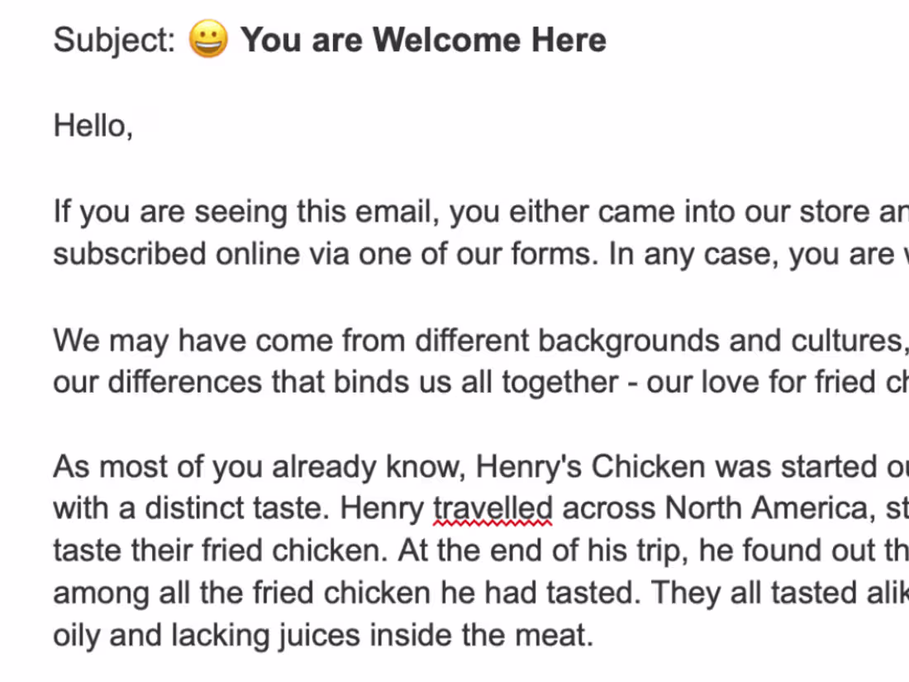Click the "Subject:" label
The width and height of the screenshot is (909, 682).
(115, 40)
